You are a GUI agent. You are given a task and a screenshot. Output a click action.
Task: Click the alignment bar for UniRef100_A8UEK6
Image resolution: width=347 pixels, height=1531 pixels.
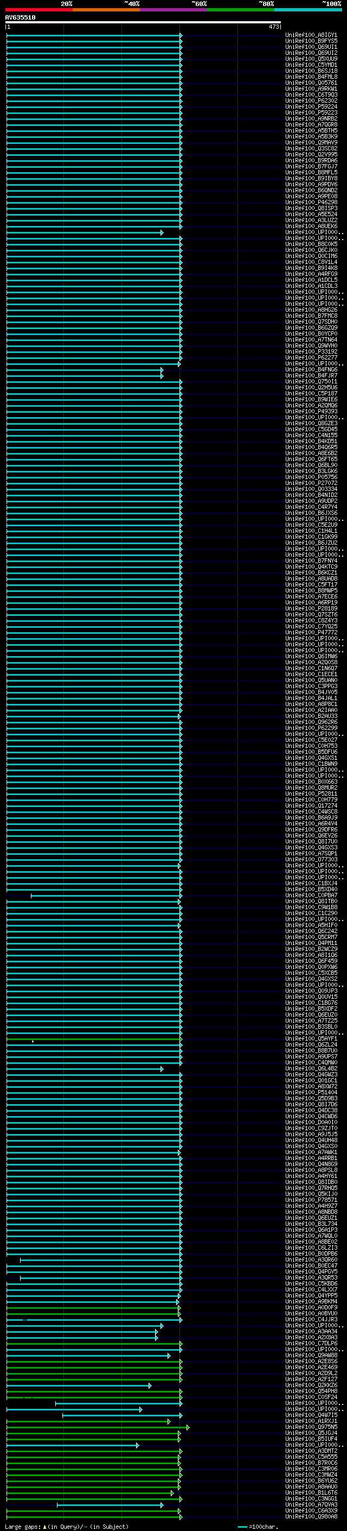[x=94, y=226]
